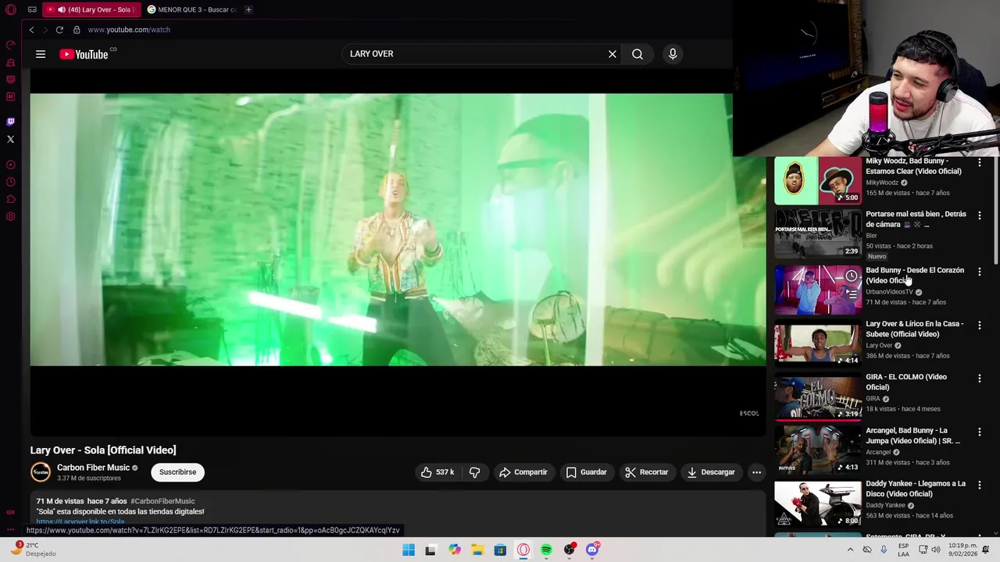Click the recommendations sidebar scrollbar

[995, 211]
